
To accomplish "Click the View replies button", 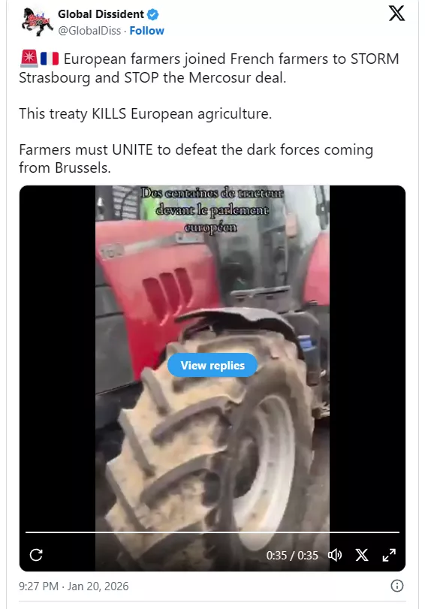I will [x=212, y=366].
